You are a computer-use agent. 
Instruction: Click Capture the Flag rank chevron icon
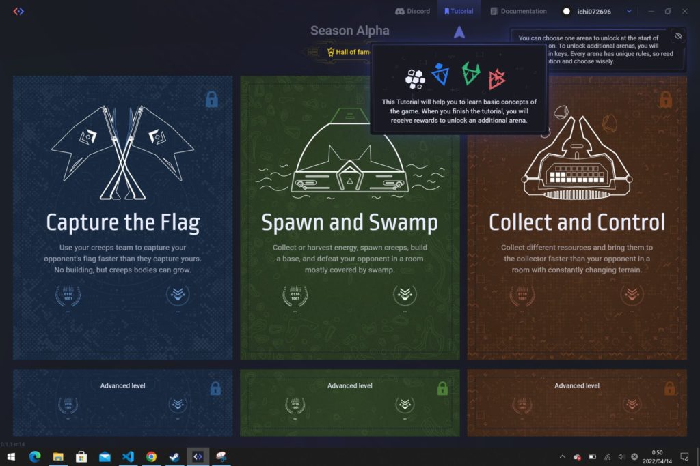178,295
